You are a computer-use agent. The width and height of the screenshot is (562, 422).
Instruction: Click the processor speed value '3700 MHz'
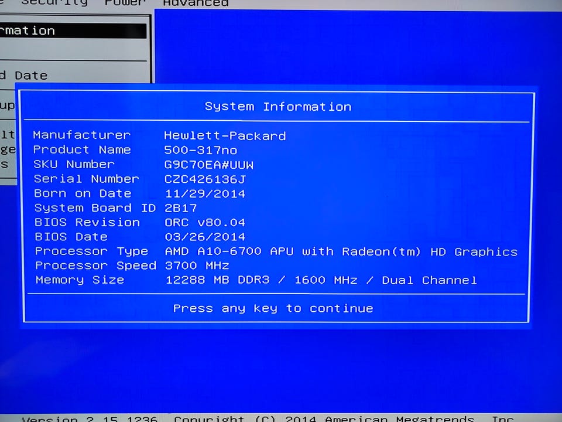click(197, 266)
